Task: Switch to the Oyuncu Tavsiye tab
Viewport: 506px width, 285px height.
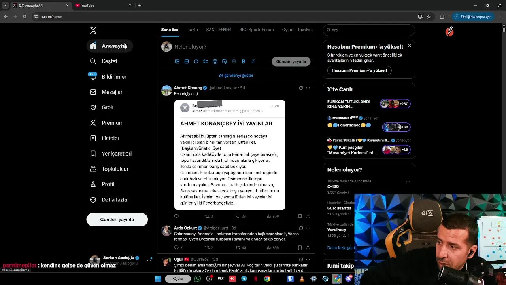Action: [298, 30]
